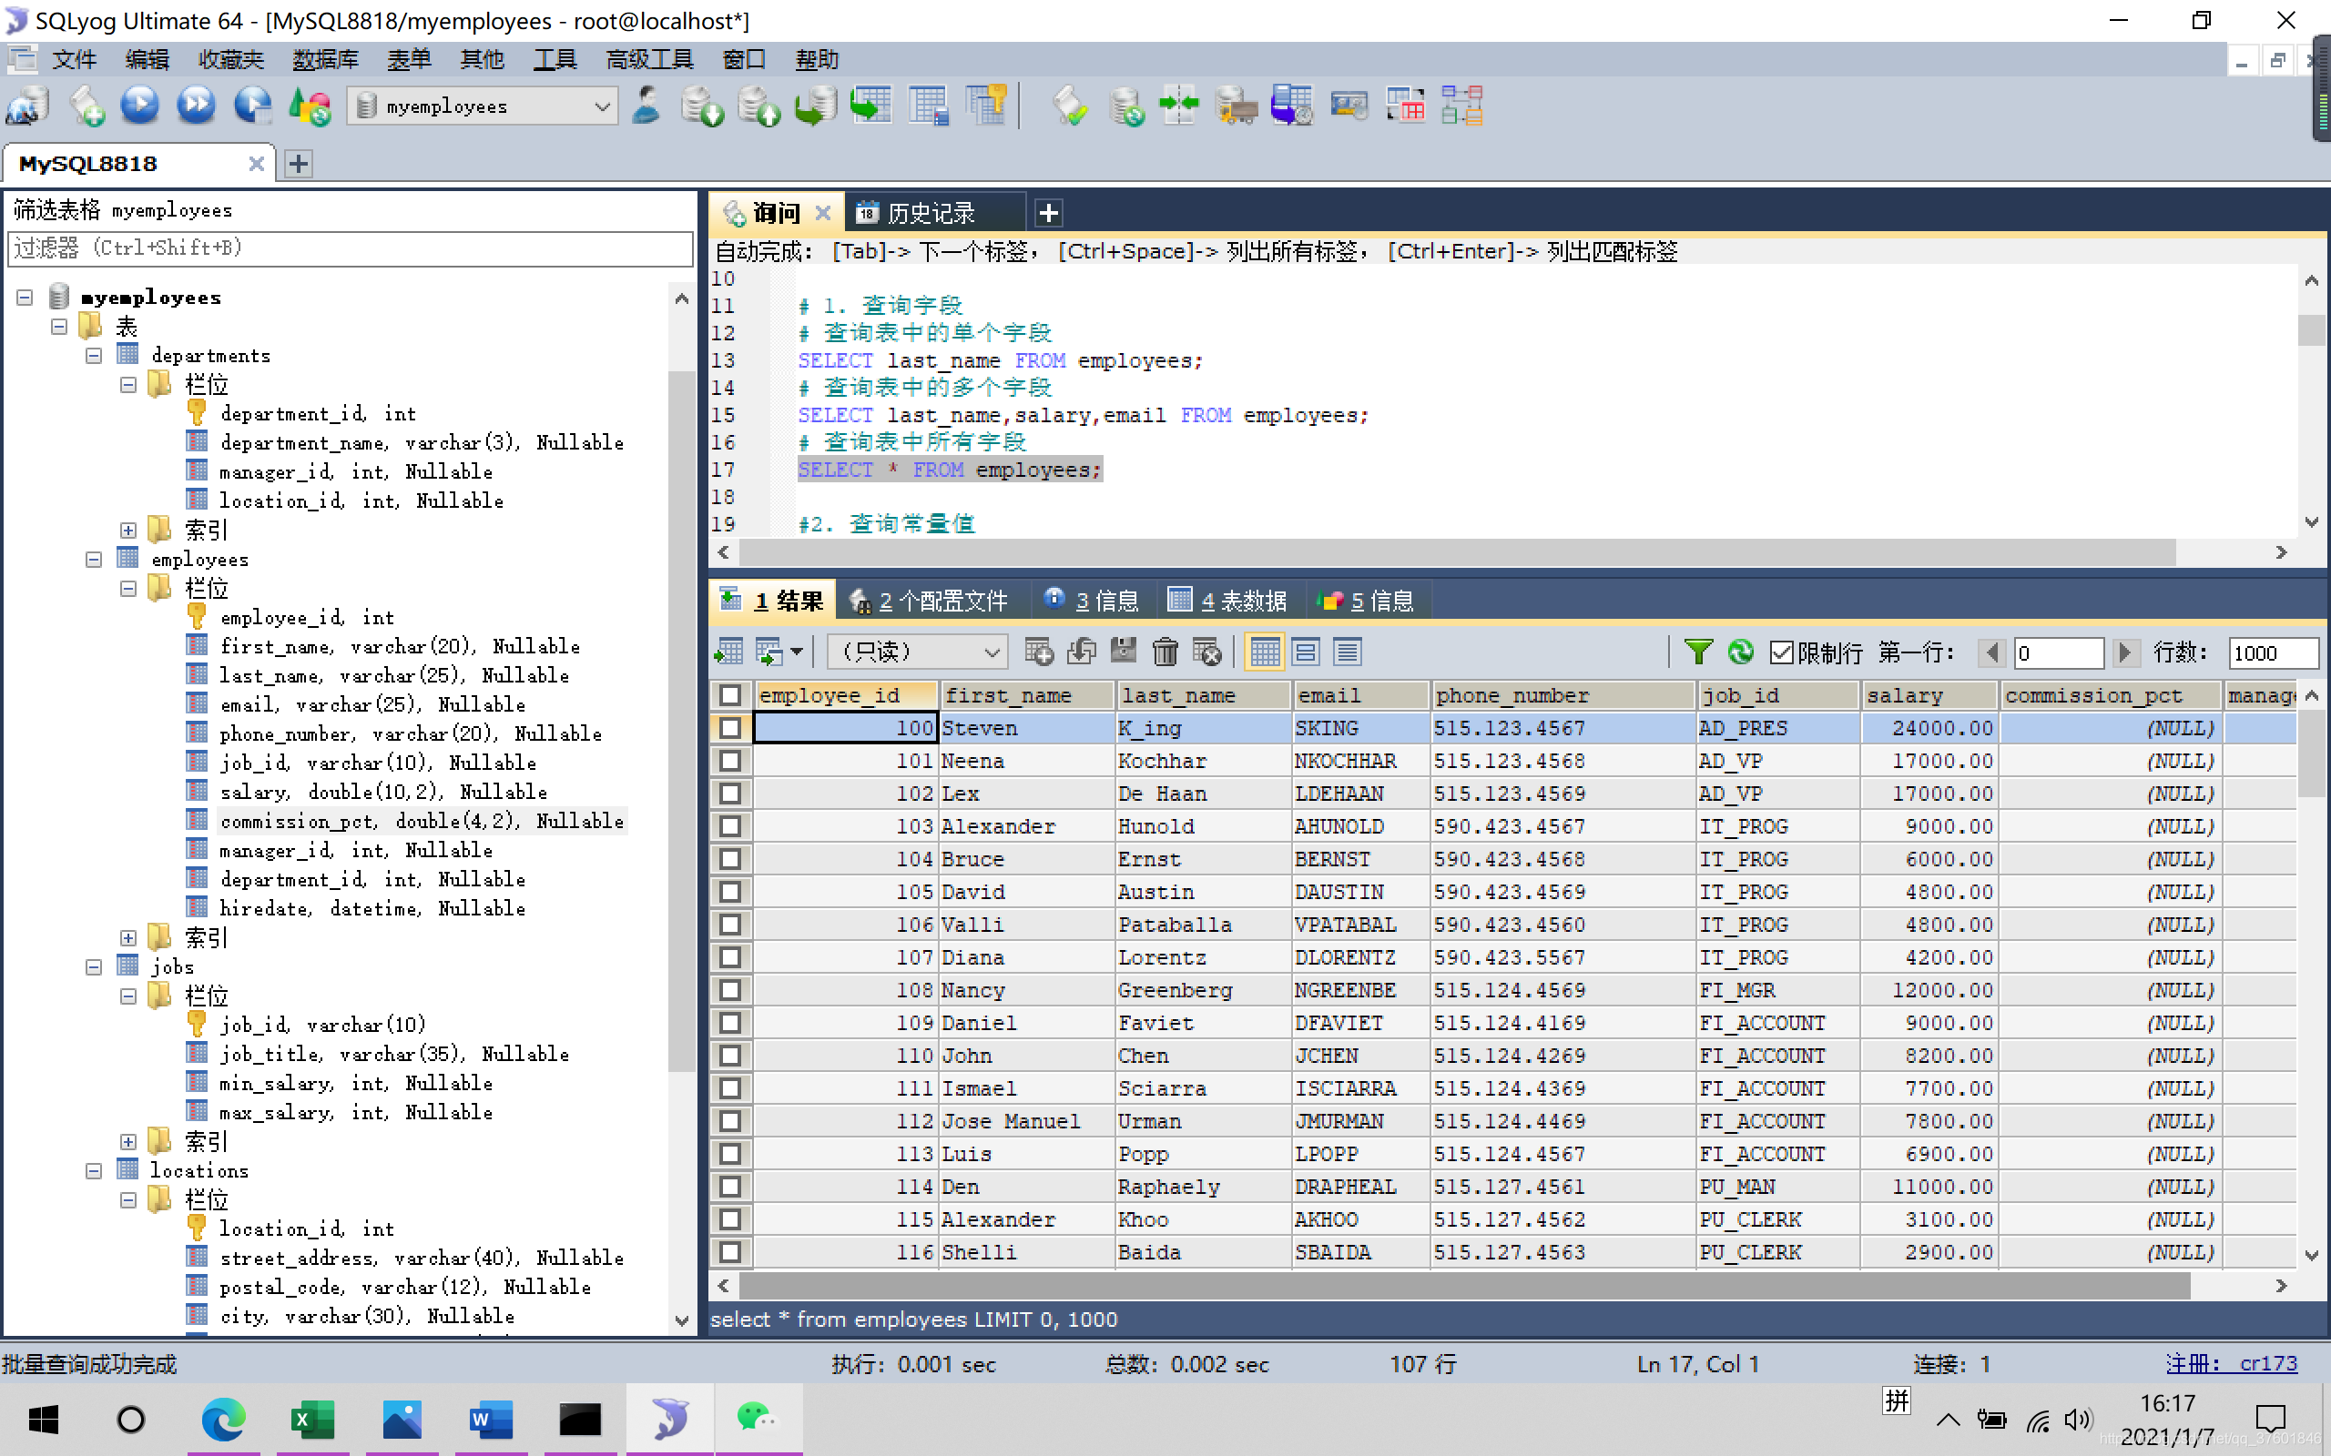
Task: Expand the 索引 folder under departments
Action: 128,531
